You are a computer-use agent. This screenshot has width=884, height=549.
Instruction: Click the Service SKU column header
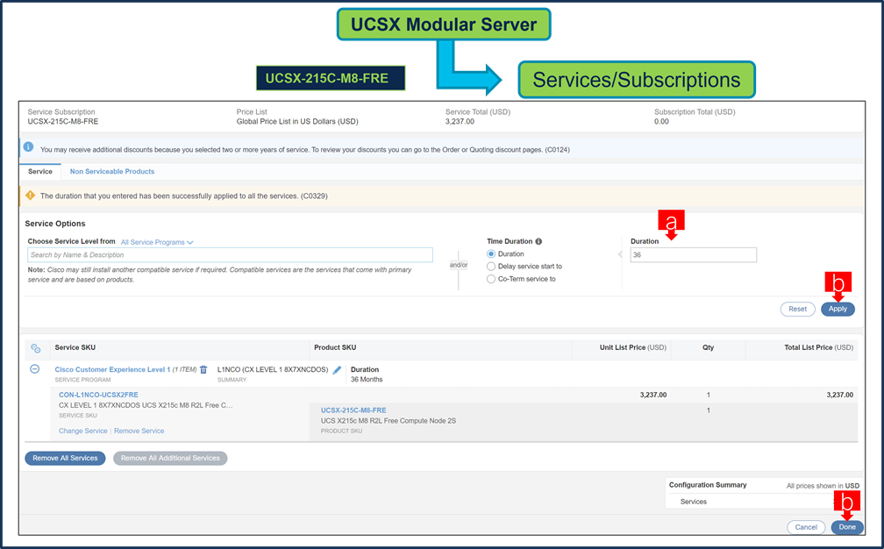coord(75,348)
